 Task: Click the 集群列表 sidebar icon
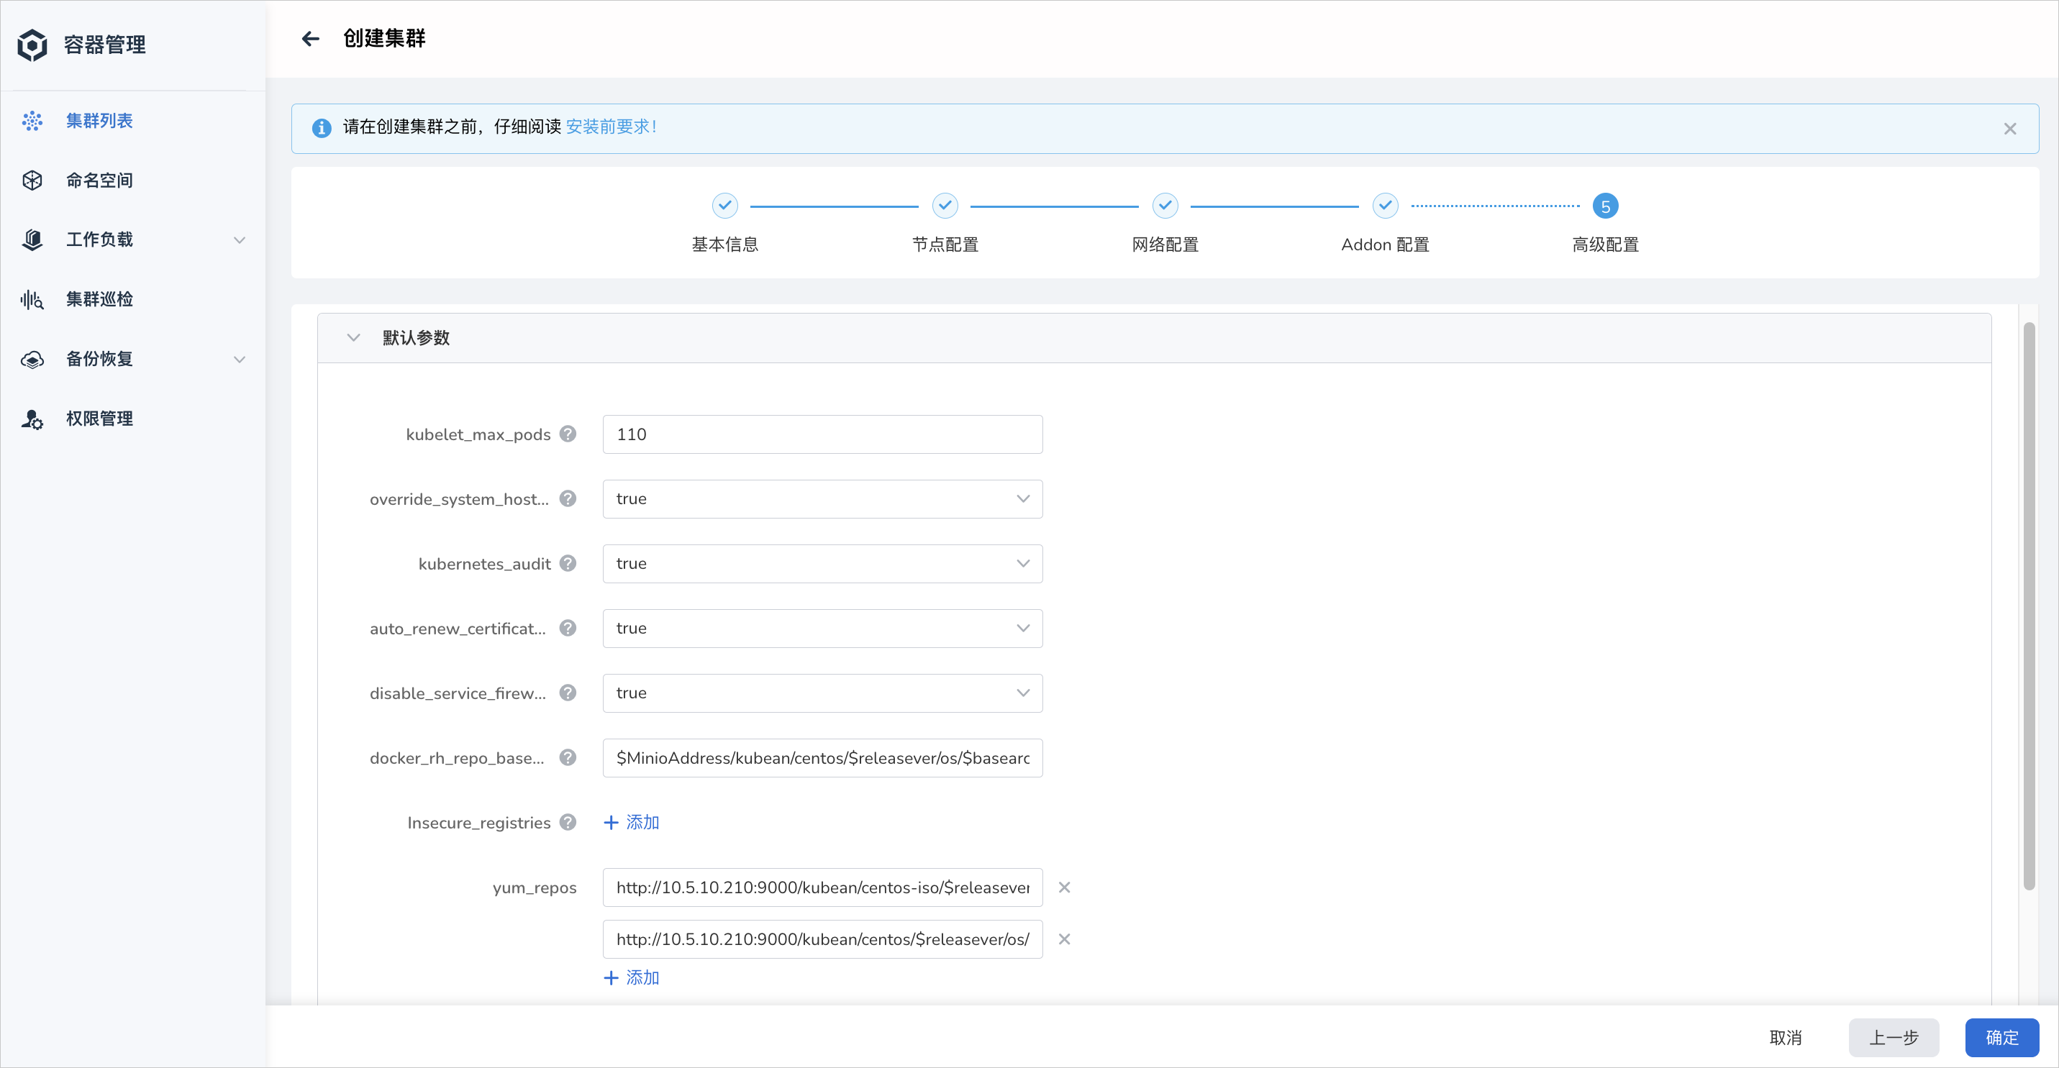click(32, 119)
